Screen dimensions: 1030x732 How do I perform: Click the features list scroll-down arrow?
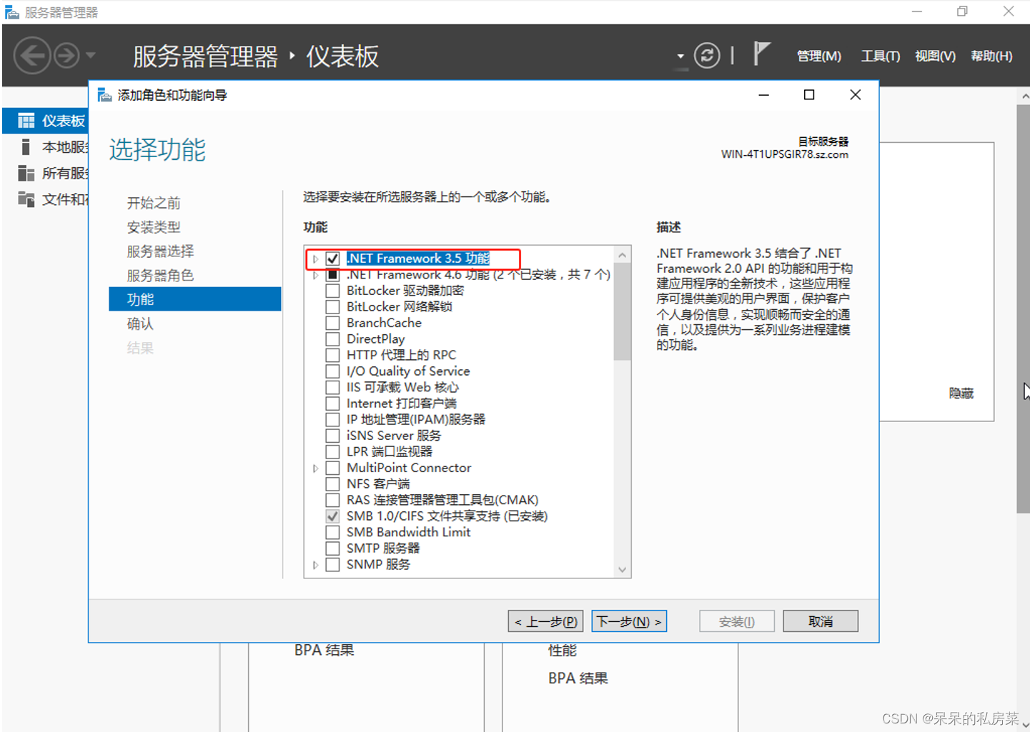coord(622,569)
